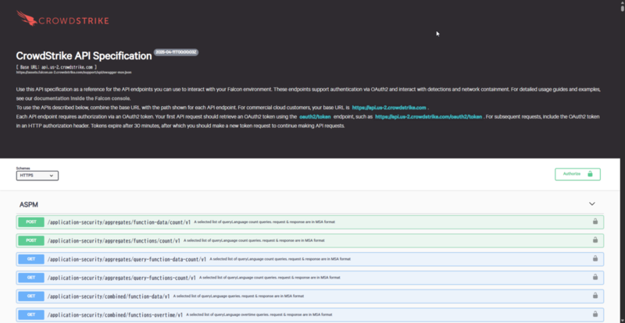The height and width of the screenshot is (323, 625).
Task: Expand POST function-data/count/v1 endpoint
Action: 310,222
